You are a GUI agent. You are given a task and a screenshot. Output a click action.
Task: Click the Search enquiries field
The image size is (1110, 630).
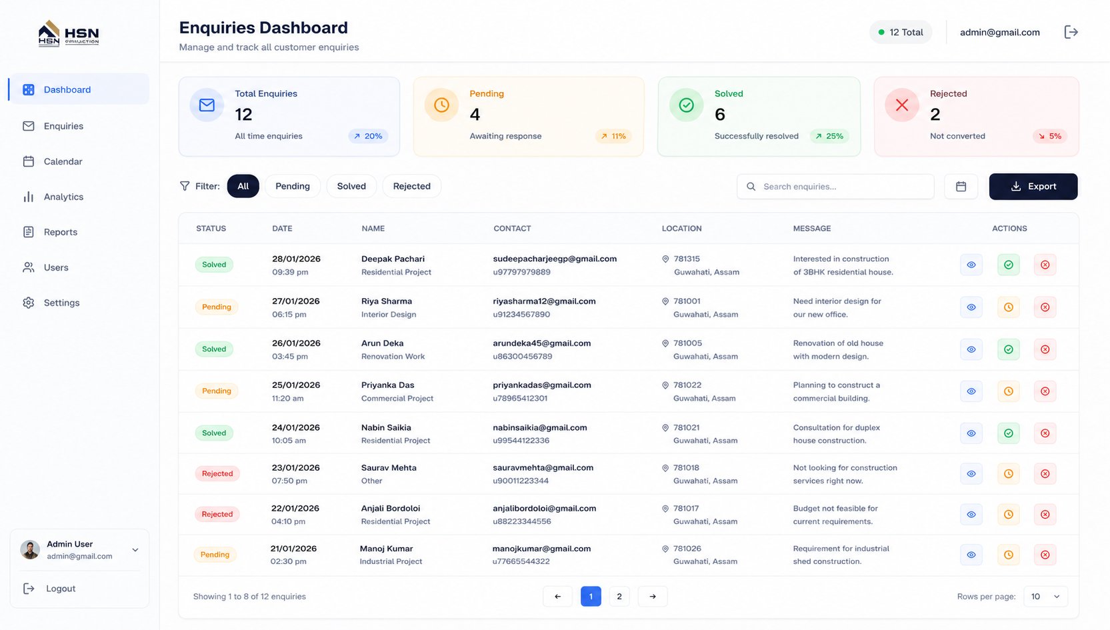tap(835, 187)
